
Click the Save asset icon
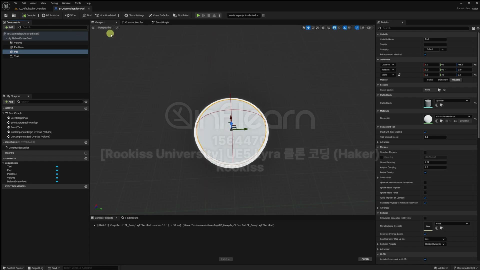(6, 15)
